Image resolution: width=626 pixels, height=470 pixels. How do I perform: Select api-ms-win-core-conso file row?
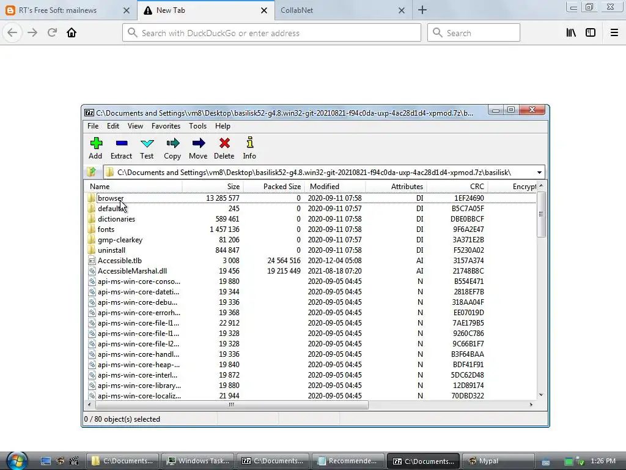(311, 281)
